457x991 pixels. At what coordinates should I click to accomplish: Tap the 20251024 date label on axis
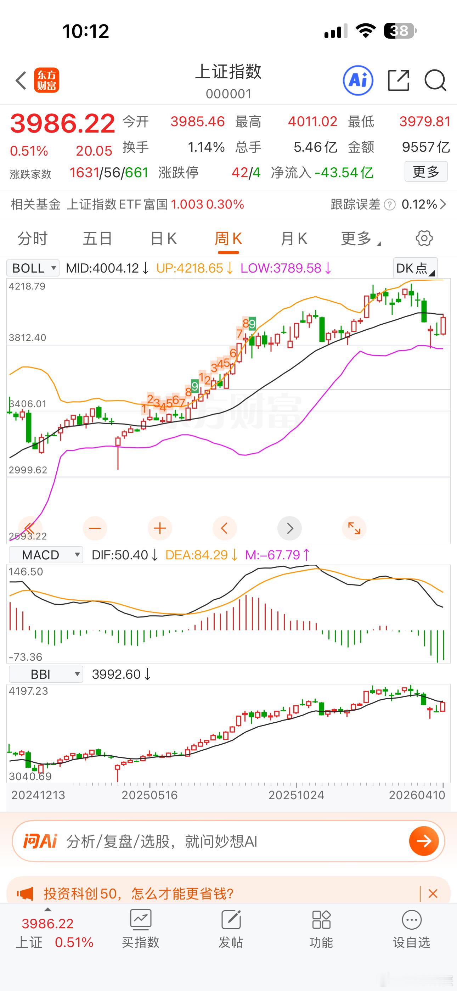pyautogui.click(x=296, y=795)
